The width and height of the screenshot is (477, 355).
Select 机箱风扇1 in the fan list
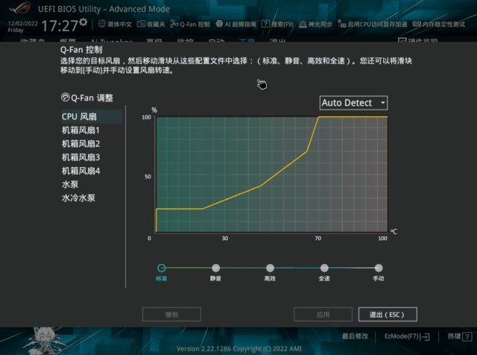click(80, 131)
